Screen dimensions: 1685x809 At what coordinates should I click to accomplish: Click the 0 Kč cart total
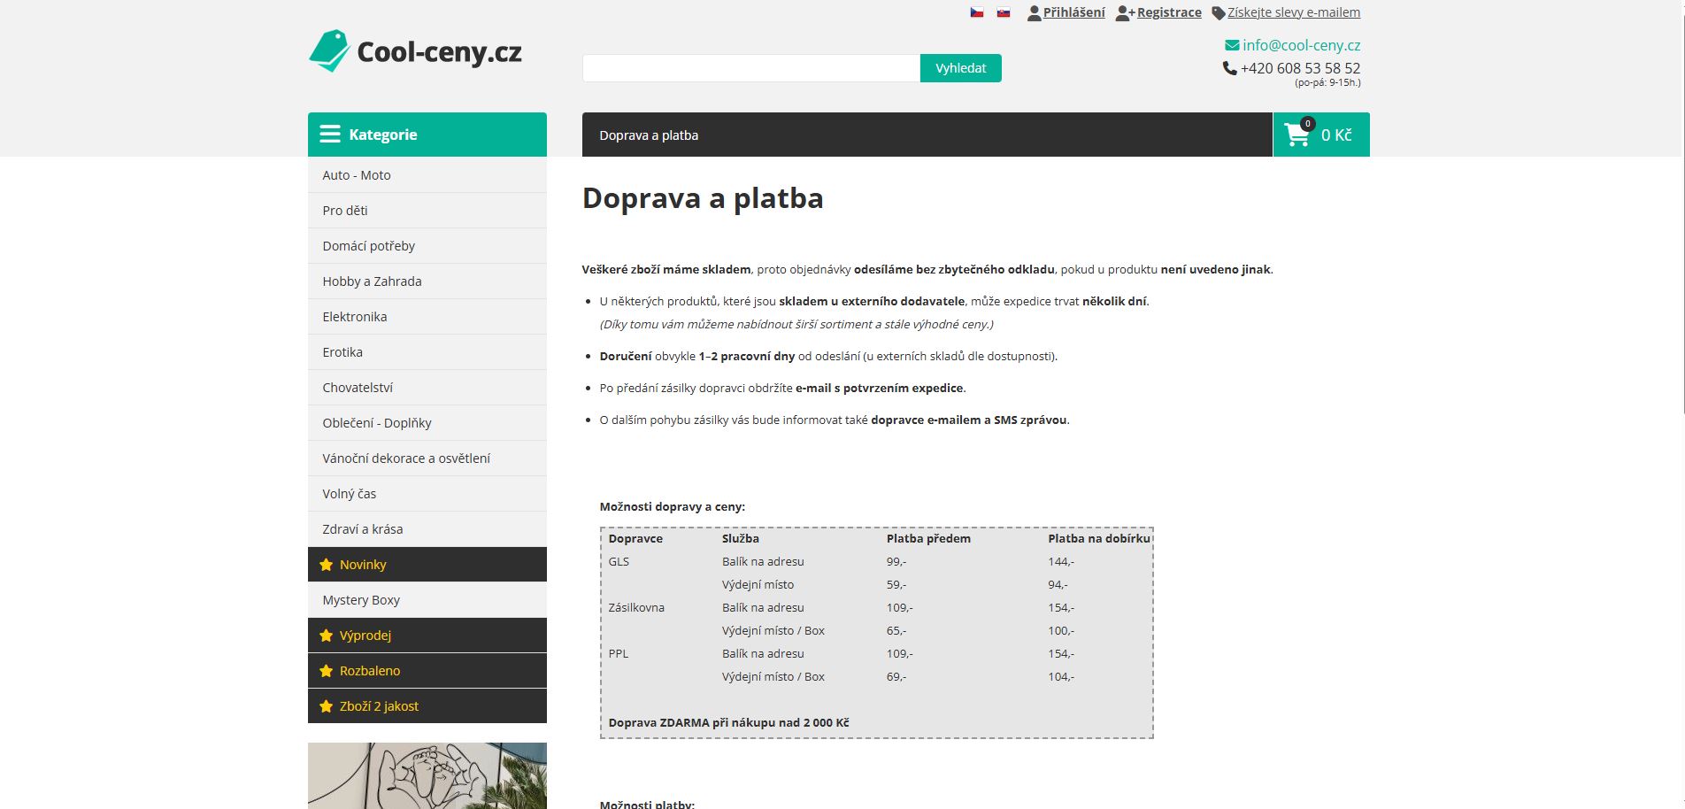[1336, 135]
